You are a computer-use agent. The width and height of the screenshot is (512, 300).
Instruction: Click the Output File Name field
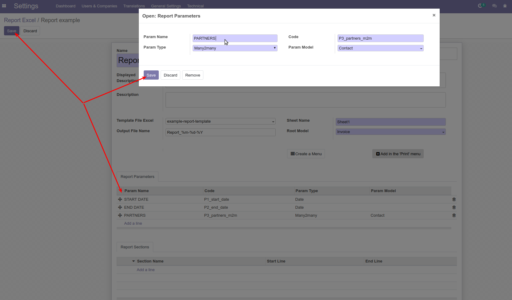(x=220, y=132)
